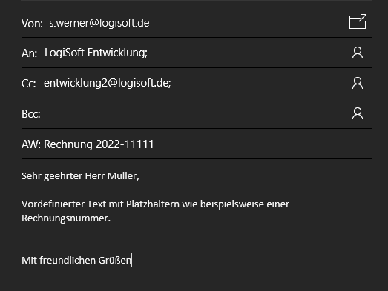This screenshot has width=388, height=291.
Task: Select the entwicklung2@logisoft.de Cc recipient
Action: [107, 83]
